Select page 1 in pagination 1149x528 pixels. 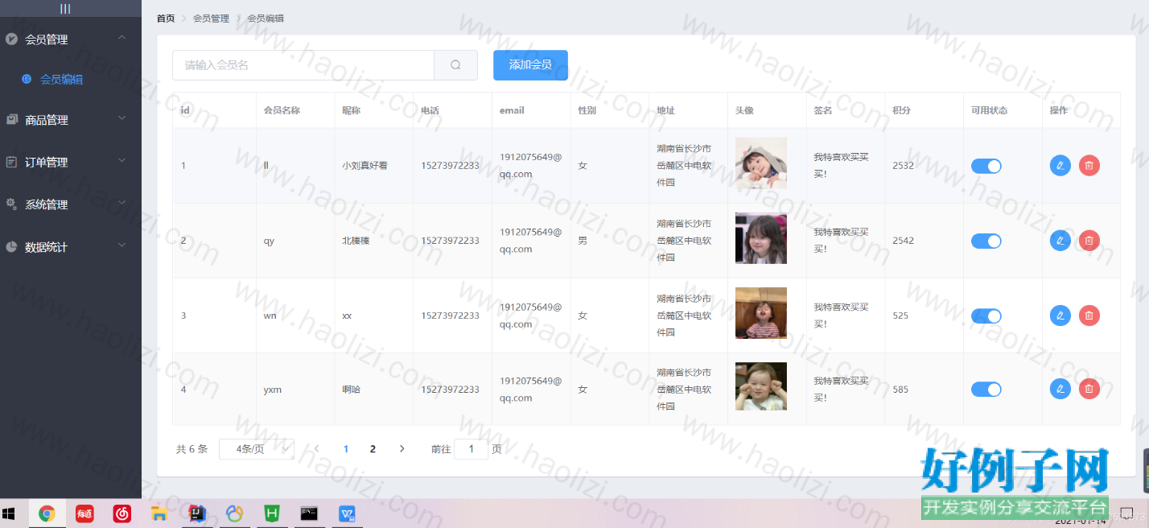click(x=346, y=449)
